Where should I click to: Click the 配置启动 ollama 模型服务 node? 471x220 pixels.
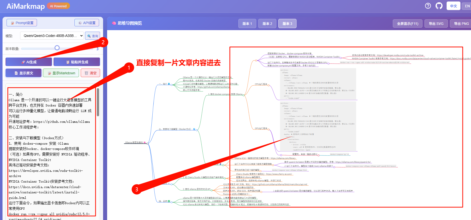248,177
